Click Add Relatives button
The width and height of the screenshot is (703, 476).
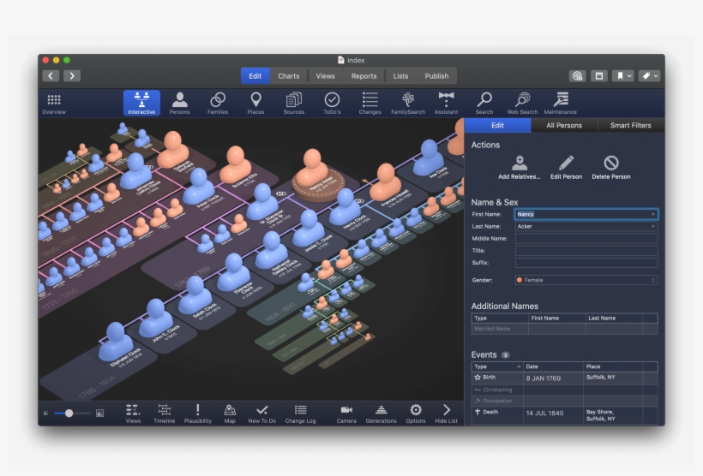coord(520,166)
